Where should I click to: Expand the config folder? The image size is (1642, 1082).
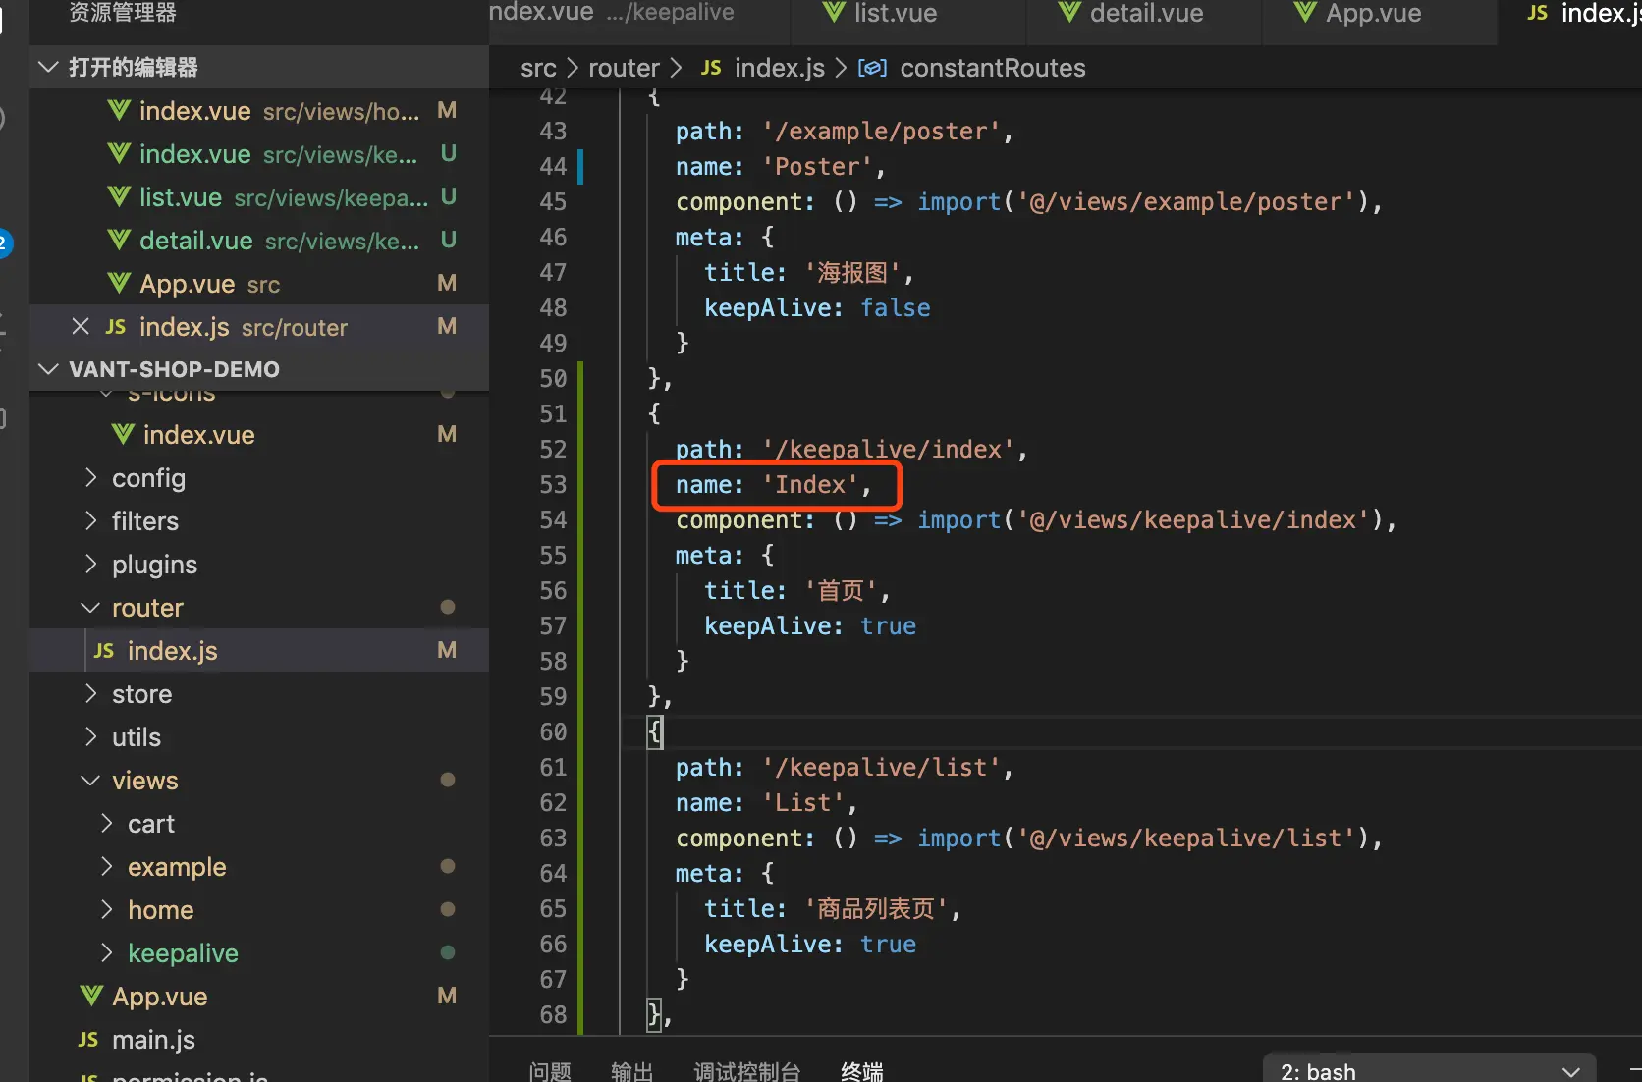91,477
